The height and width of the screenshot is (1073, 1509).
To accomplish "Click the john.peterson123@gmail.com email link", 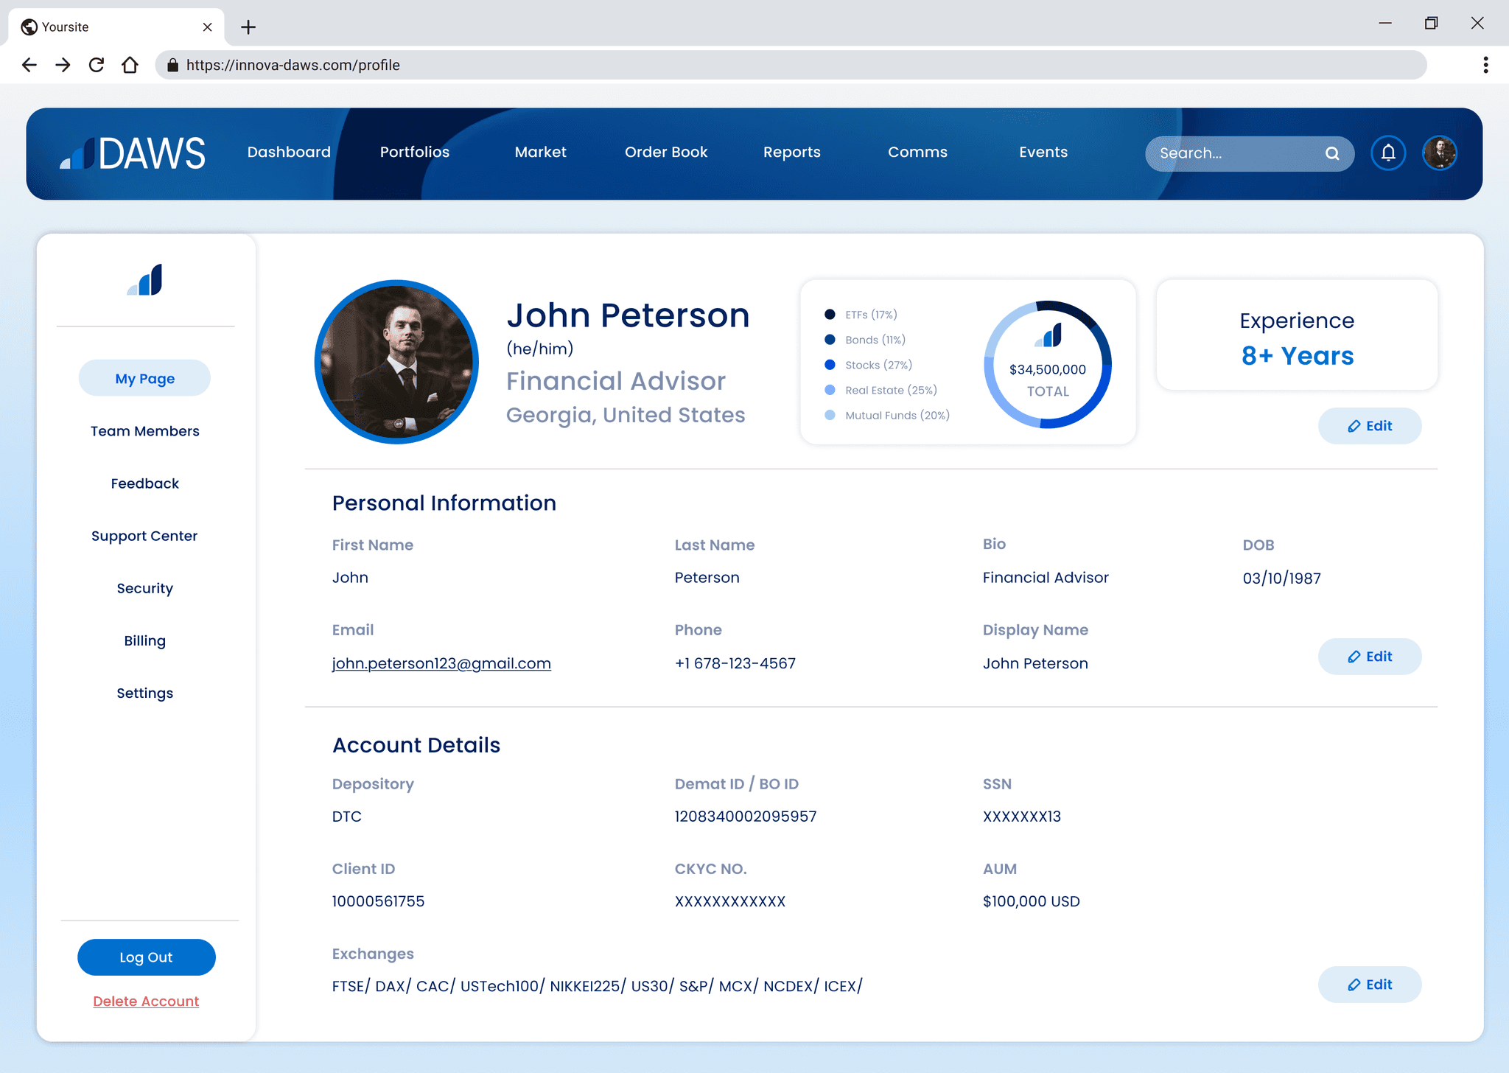I will (441, 663).
